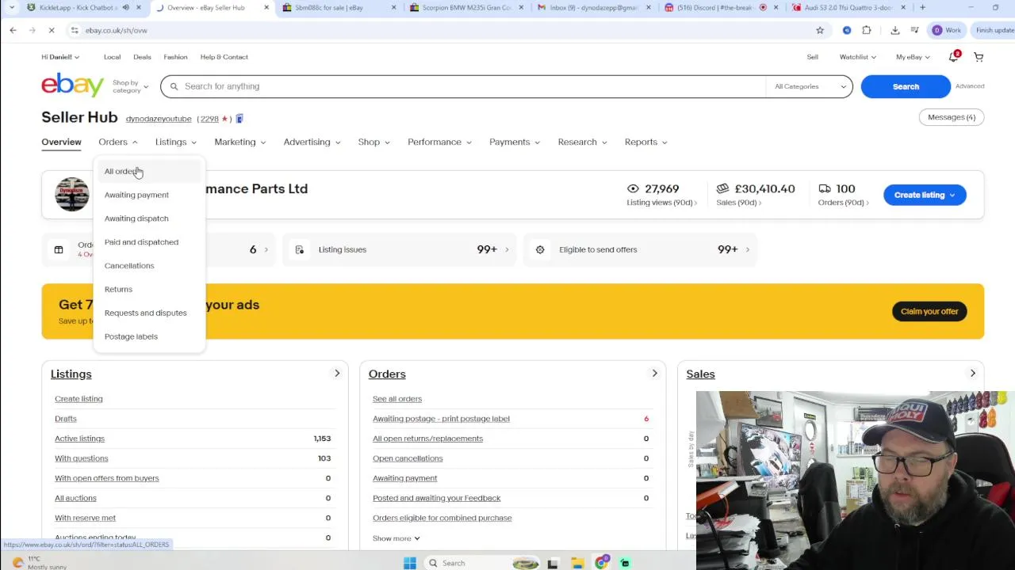
Task: Select Returns in the Orders menu
Action: tap(118, 290)
